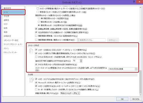Toggle move receipts after update checkbox (P)

(x=36, y=40)
